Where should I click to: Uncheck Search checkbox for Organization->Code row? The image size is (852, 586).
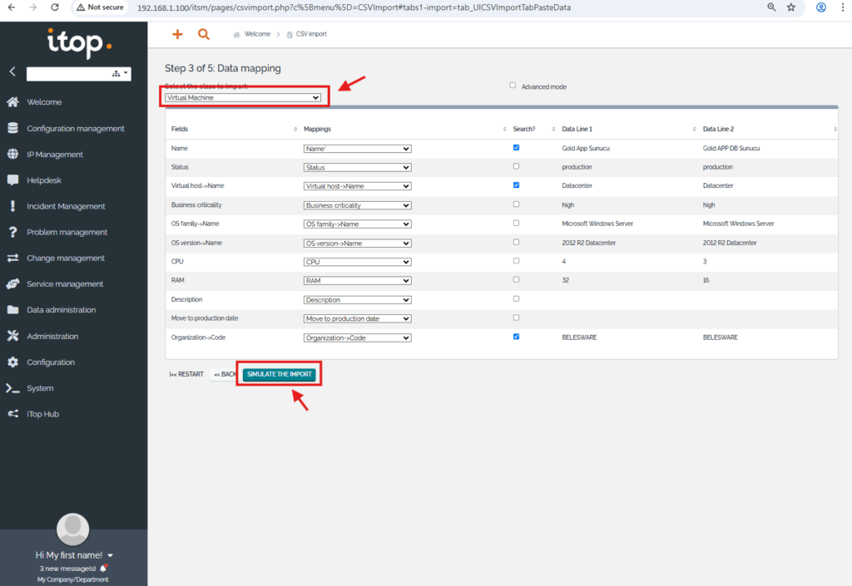point(516,337)
